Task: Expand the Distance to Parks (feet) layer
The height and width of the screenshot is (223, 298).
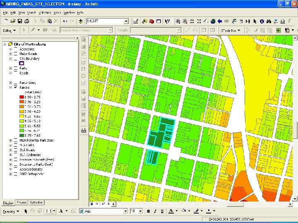Action: (x=10, y=164)
